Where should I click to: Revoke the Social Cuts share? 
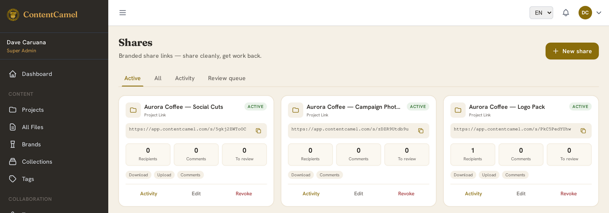(244, 194)
